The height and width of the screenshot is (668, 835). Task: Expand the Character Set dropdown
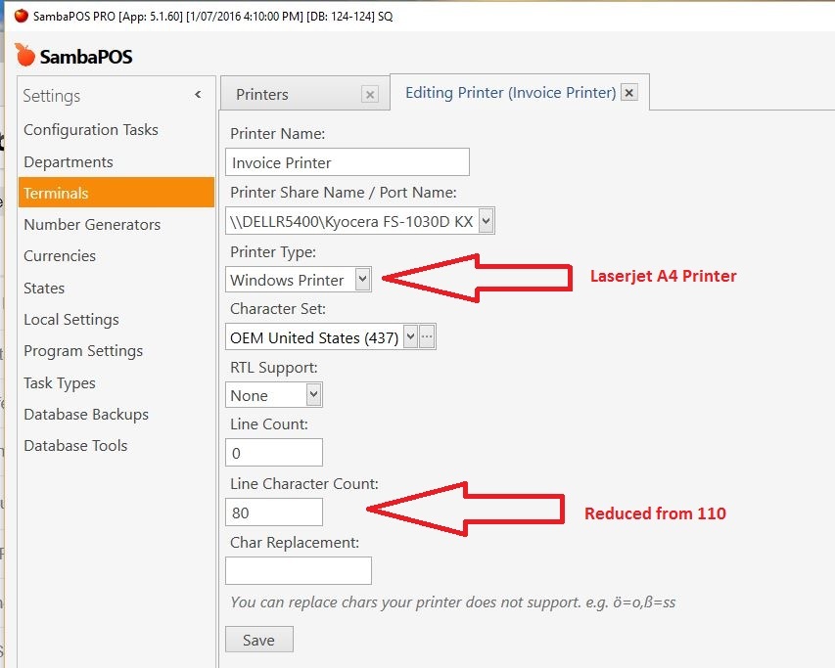click(410, 336)
